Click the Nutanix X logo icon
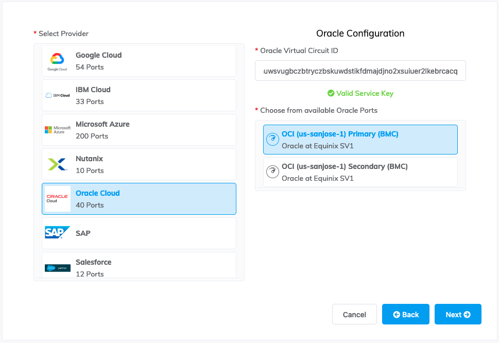This screenshot has height=343, width=499. (x=57, y=164)
